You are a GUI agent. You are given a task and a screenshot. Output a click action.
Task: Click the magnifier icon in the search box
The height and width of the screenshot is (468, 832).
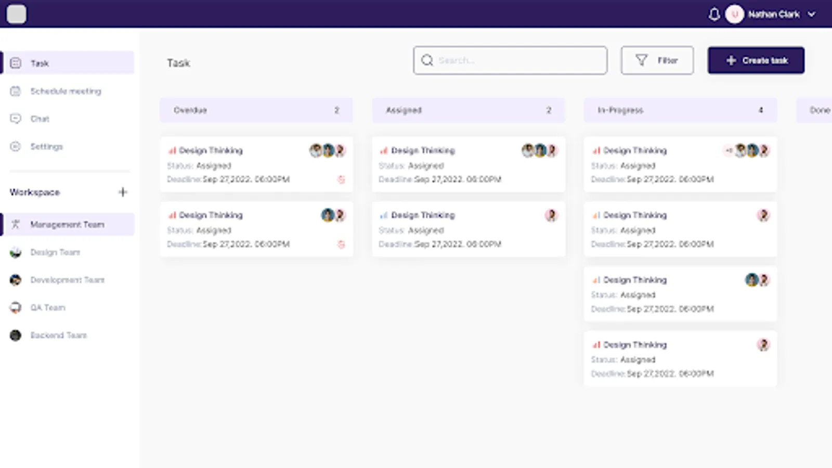(427, 60)
